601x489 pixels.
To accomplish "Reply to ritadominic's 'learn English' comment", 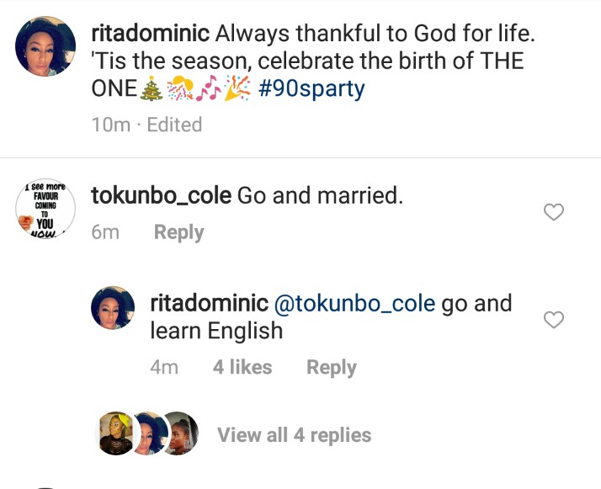I will coord(331,367).
